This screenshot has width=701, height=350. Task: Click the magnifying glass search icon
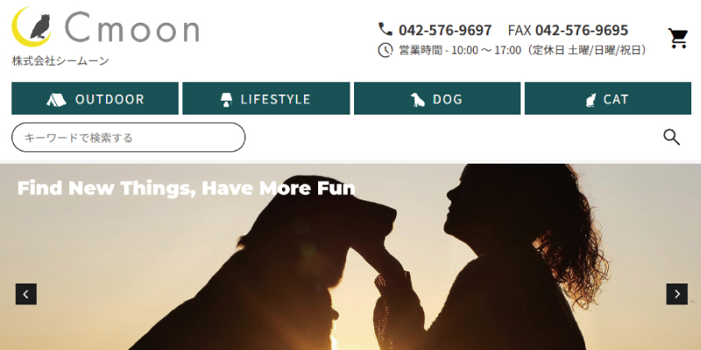click(671, 137)
